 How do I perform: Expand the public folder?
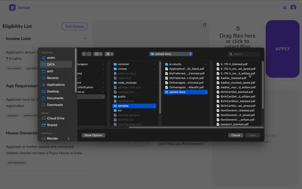pyautogui.click(x=134, y=97)
